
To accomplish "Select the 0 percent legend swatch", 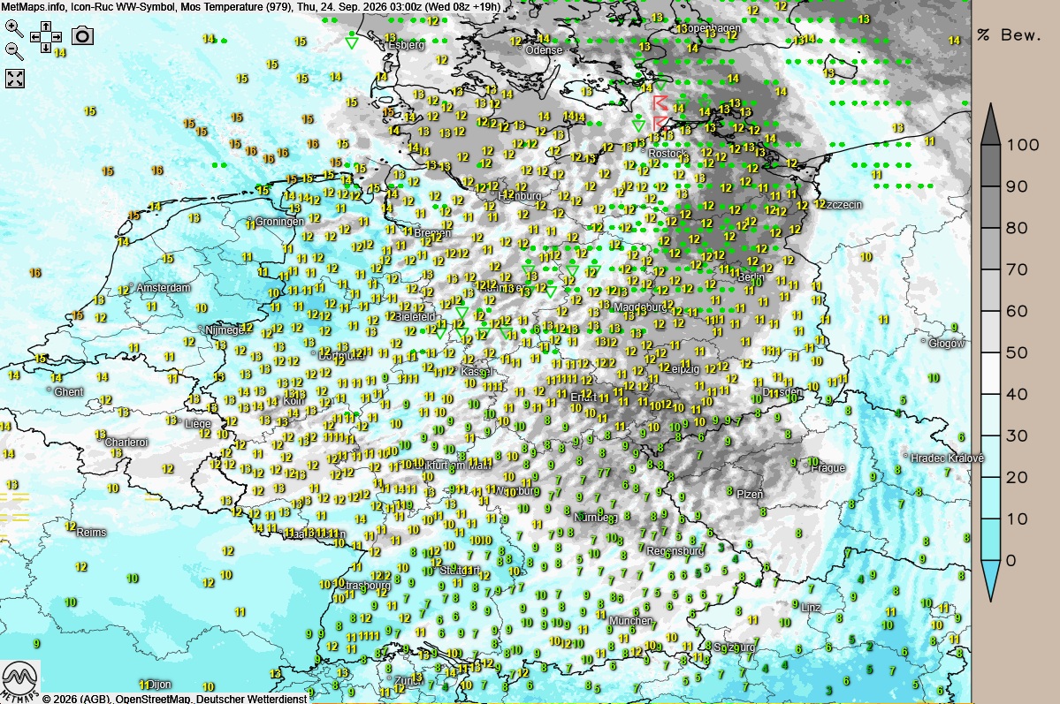I will tap(990, 579).
